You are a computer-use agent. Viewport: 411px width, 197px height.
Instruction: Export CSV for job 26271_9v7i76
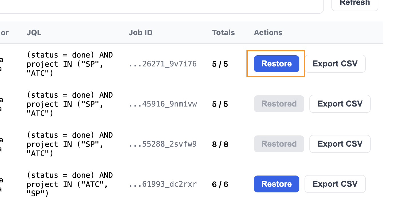tap(335, 64)
